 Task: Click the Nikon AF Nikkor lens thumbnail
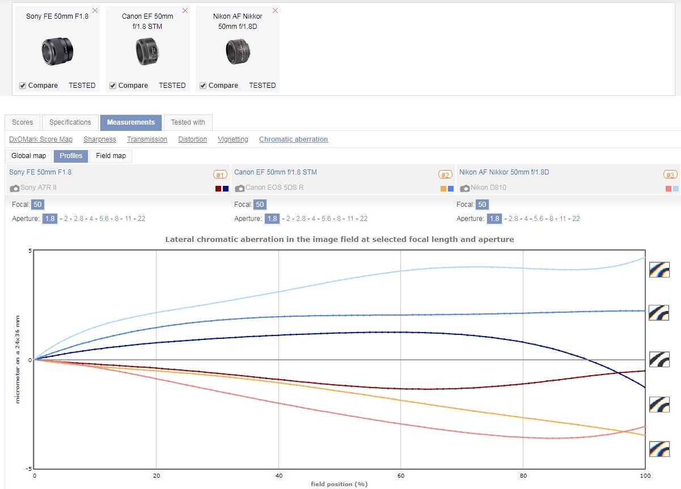click(238, 52)
